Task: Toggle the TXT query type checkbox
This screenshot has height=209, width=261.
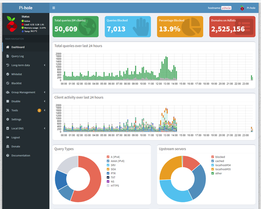Action: [108, 177]
